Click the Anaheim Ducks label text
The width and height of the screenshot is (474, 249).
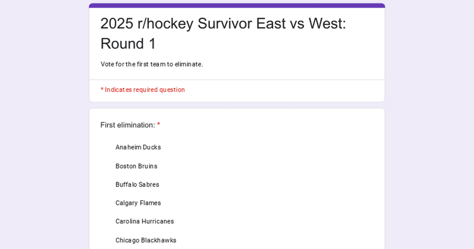click(x=138, y=147)
